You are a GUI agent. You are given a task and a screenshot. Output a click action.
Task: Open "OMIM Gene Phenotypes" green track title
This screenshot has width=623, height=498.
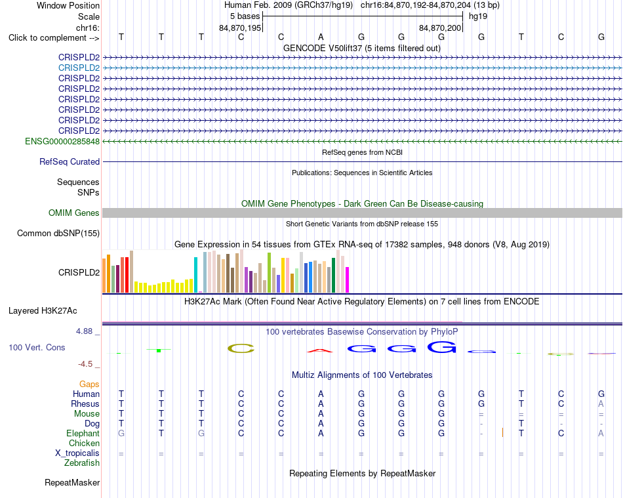tap(362, 204)
